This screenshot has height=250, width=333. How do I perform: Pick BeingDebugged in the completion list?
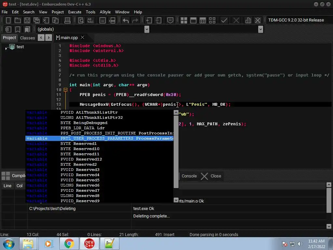pyautogui.click(x=100, y=123)
